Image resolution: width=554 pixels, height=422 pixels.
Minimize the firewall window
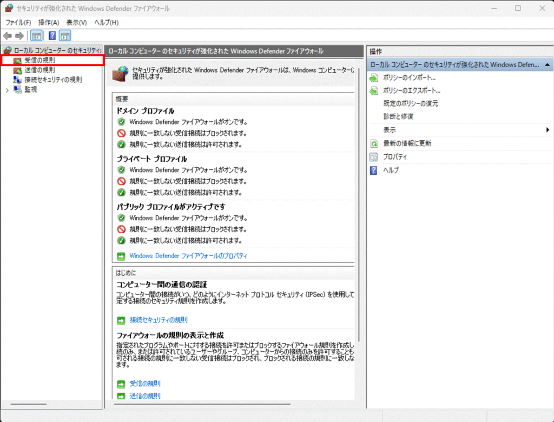[494, 8]
